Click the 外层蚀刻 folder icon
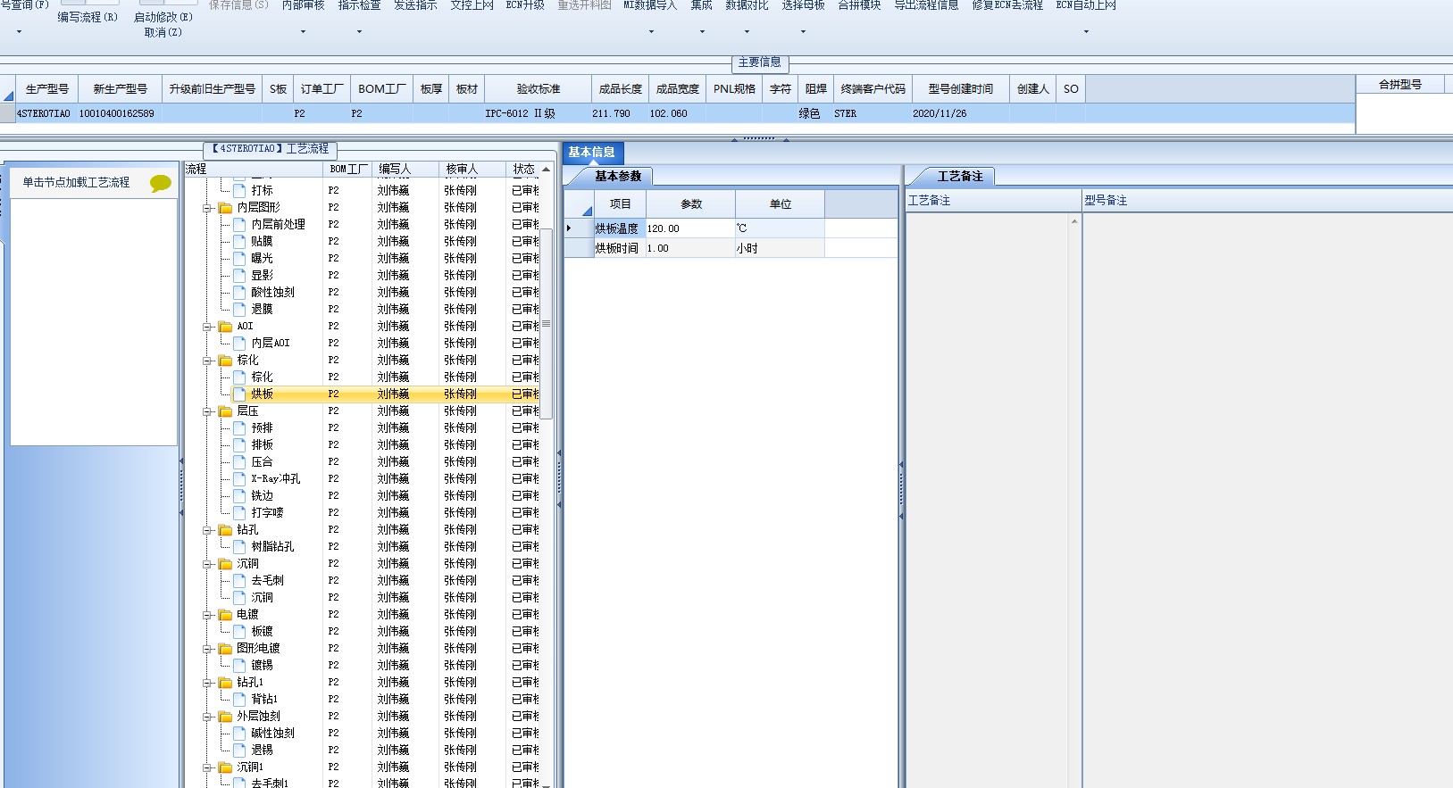Viewport: 1453px width, 788px height. (225, 717)
